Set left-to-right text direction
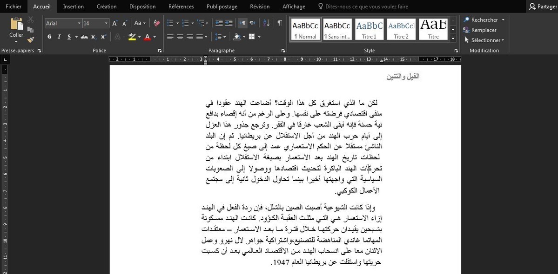The height and width of the screenshot is (274, 558). [x=243, y=23]
